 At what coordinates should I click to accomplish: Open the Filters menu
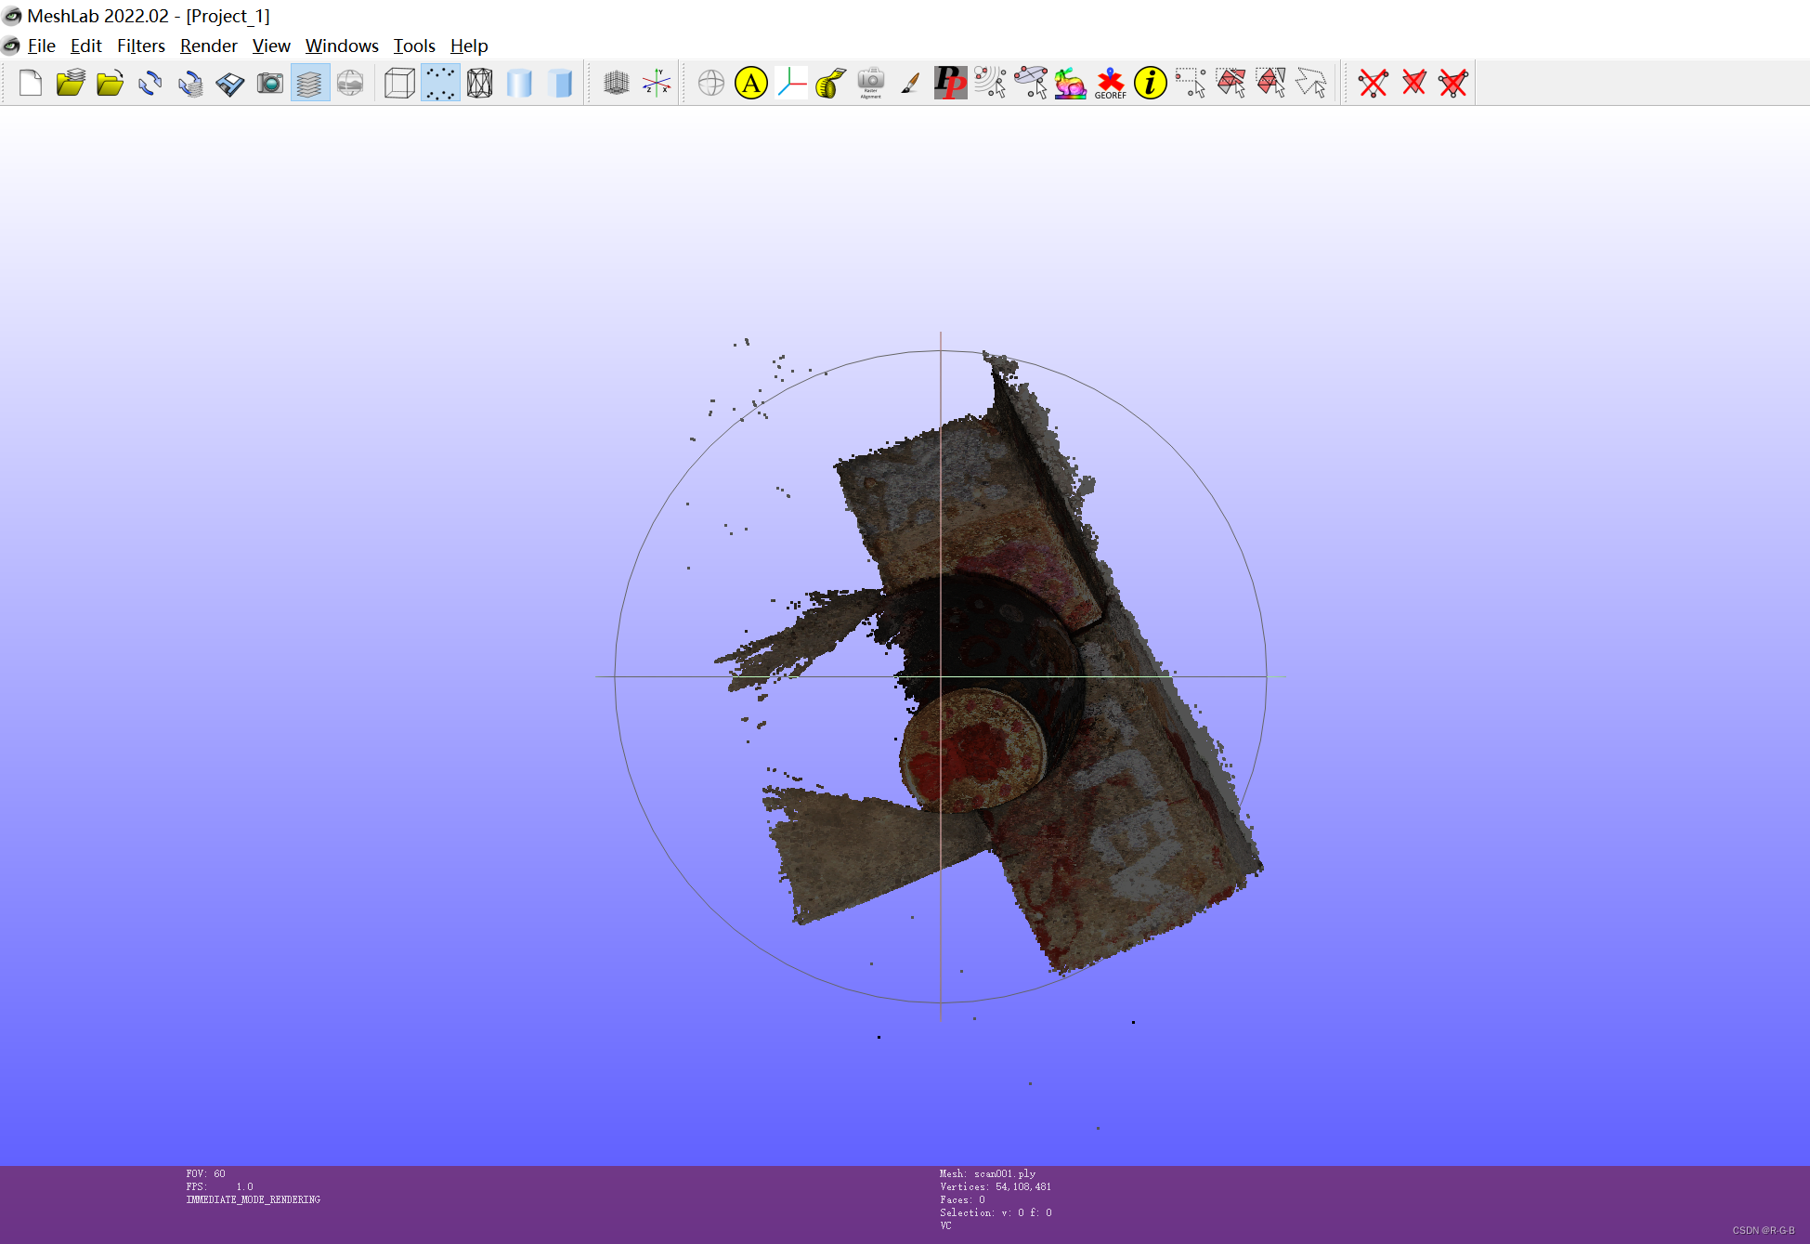[140, 46]
